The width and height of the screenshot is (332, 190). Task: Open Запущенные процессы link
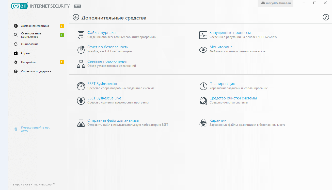230,33
